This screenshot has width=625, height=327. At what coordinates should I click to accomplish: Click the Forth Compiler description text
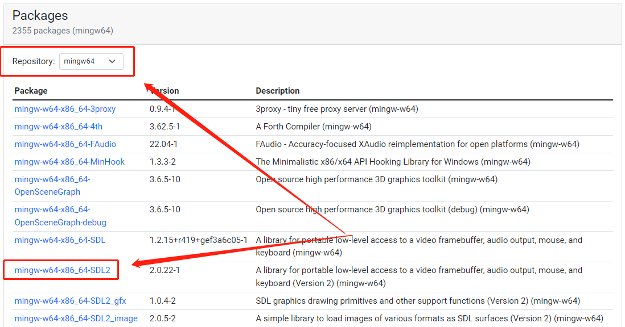[314, 127]
